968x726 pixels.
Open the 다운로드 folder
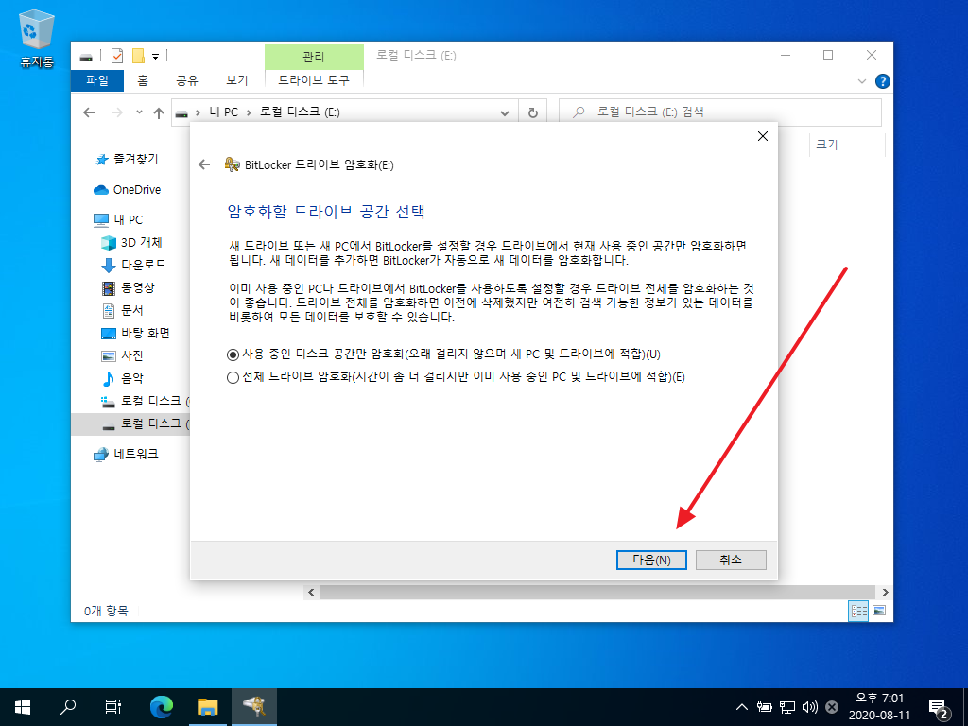(133, 265)
